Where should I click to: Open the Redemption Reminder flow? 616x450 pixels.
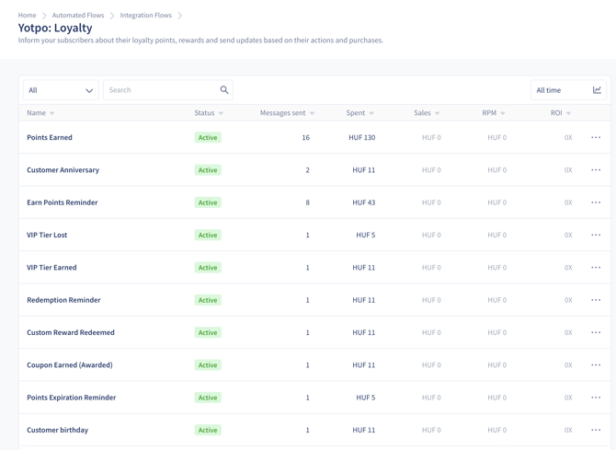tap(63, 300)
